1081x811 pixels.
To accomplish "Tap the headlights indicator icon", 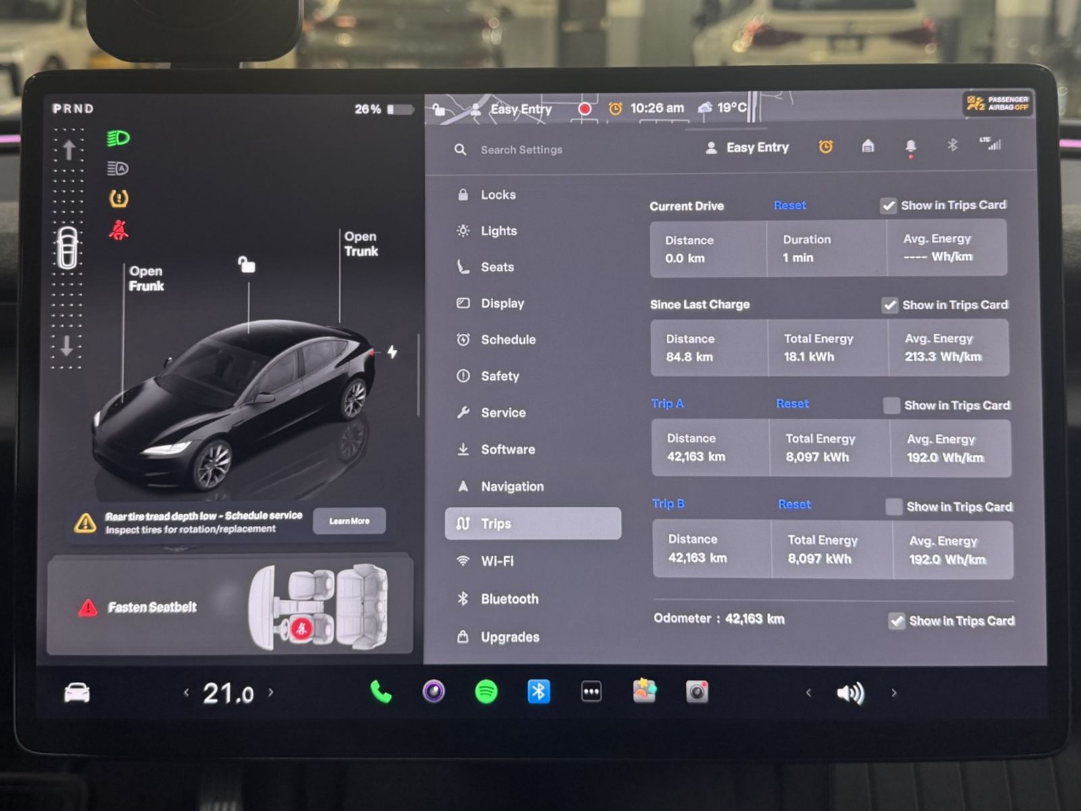I will coord(118,139).
